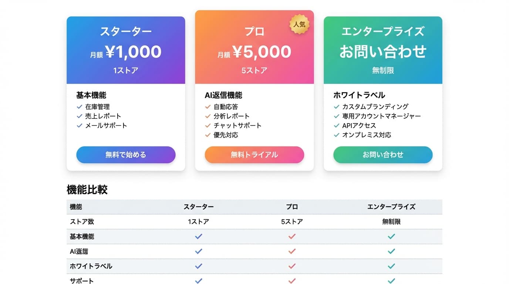Select the プロ column header in comparison table
509x284 pixels.
[291, 207]
